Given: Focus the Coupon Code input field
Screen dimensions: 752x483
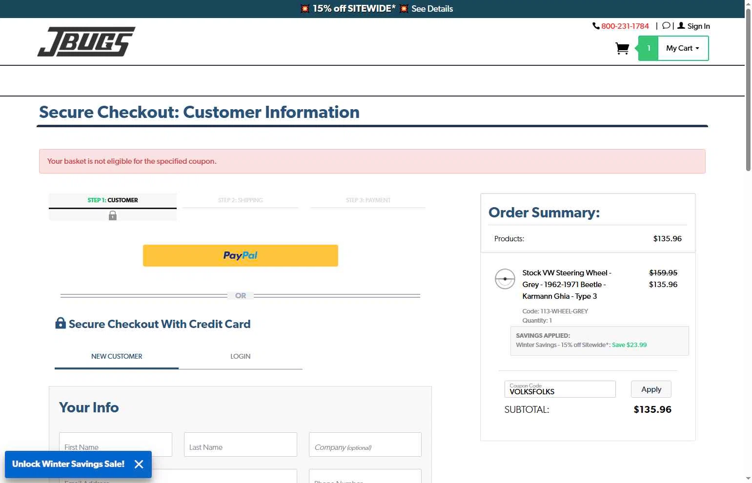Looking at the screenshot, I should (x=560, y=389).
